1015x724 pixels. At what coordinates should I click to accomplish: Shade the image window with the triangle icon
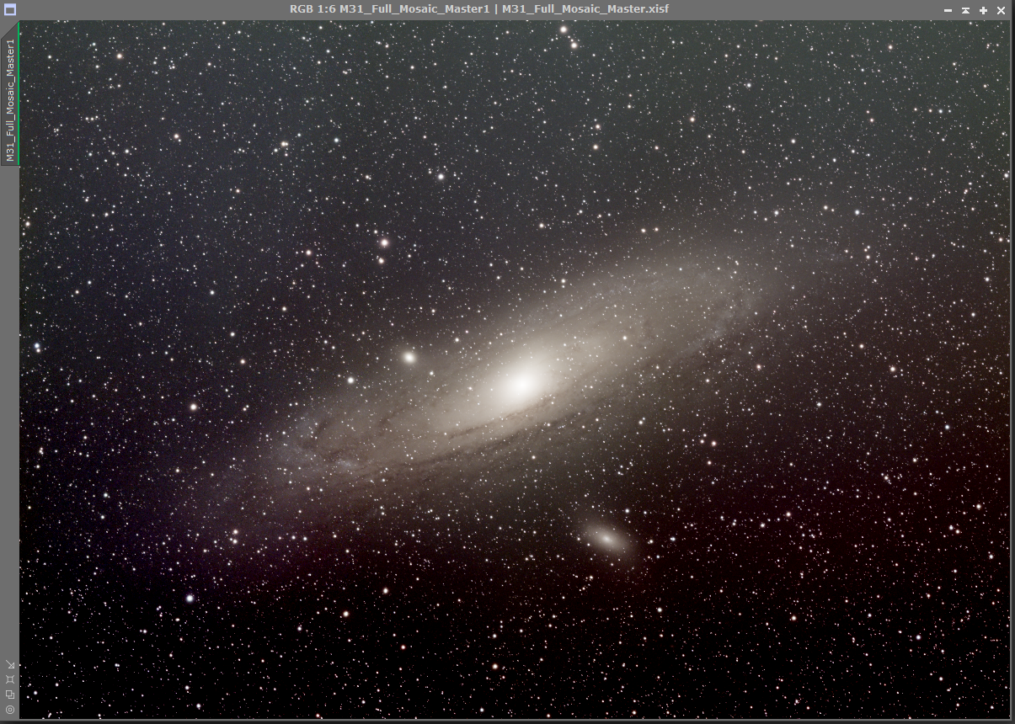965,10
